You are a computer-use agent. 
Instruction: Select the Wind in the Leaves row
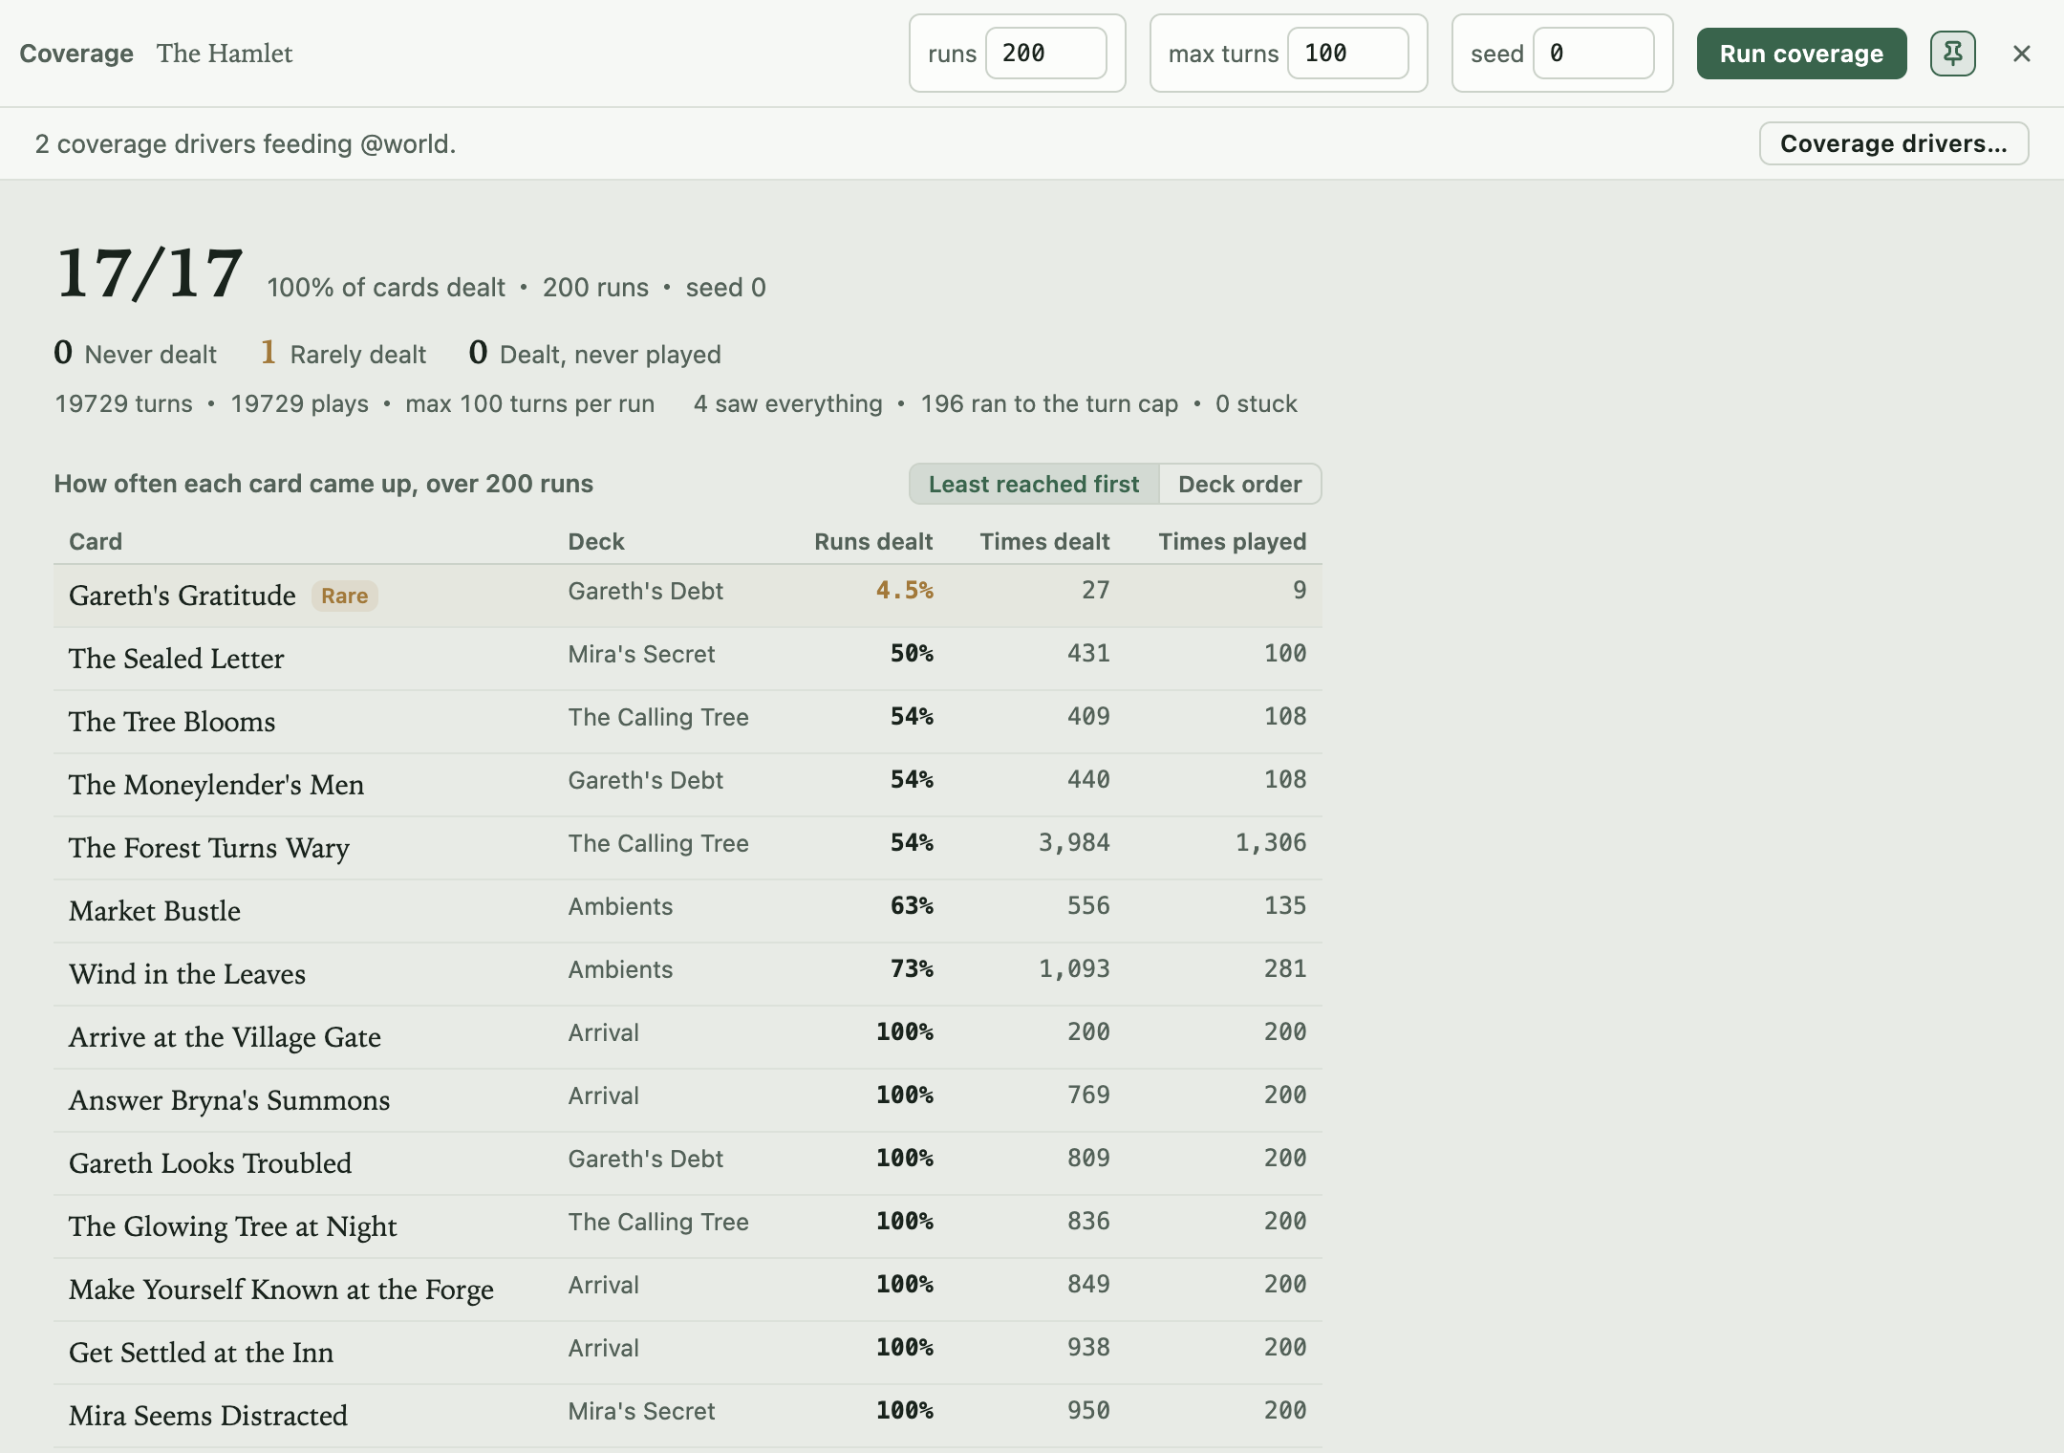(688, 974)
